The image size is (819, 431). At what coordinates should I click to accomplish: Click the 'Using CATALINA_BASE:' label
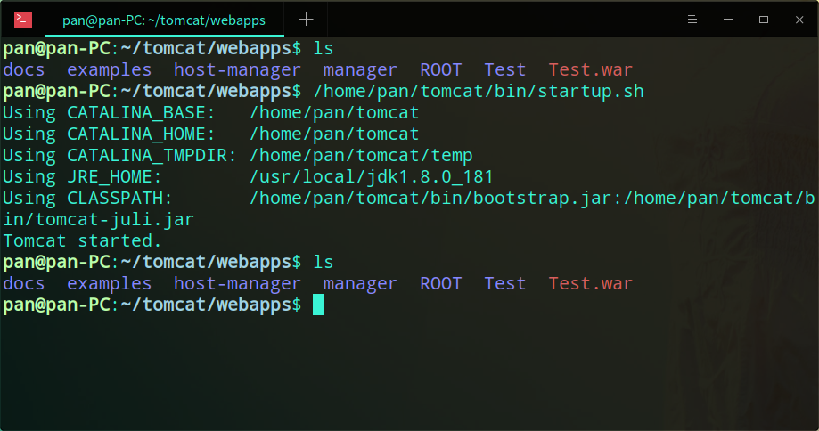(109, 113)
